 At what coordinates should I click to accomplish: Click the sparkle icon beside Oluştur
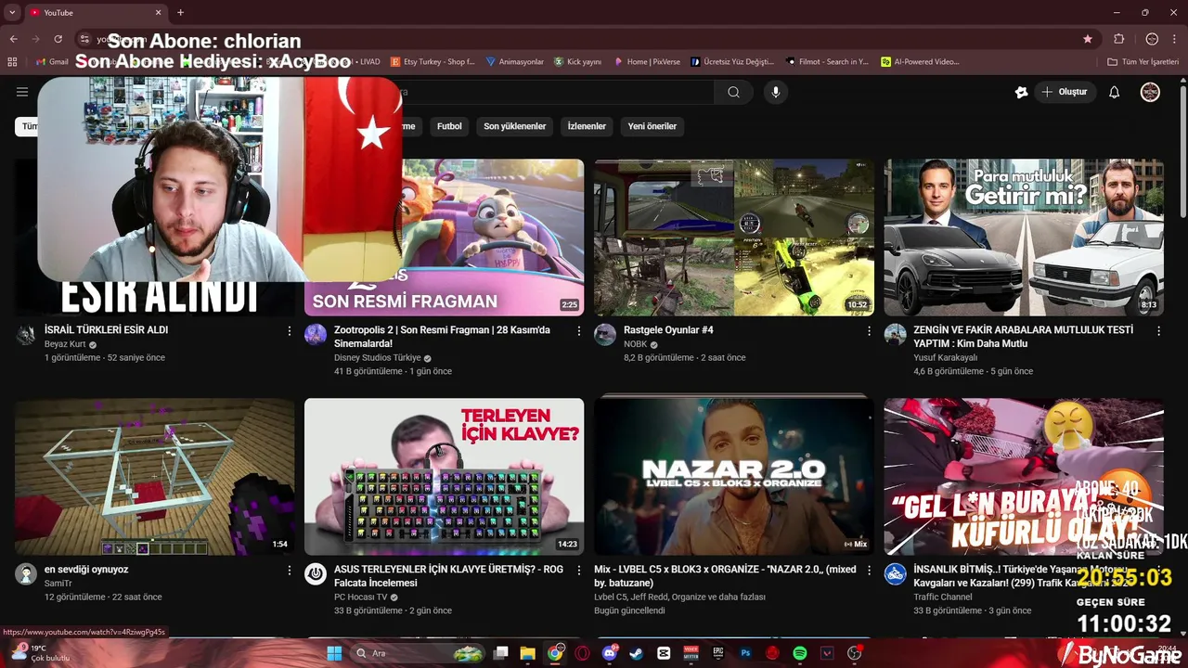[1021, 92]
